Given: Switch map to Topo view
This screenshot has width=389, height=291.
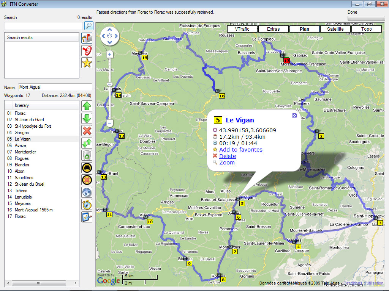Looking at the screenshot, I should pyautogui.click(x=366, y=29).
